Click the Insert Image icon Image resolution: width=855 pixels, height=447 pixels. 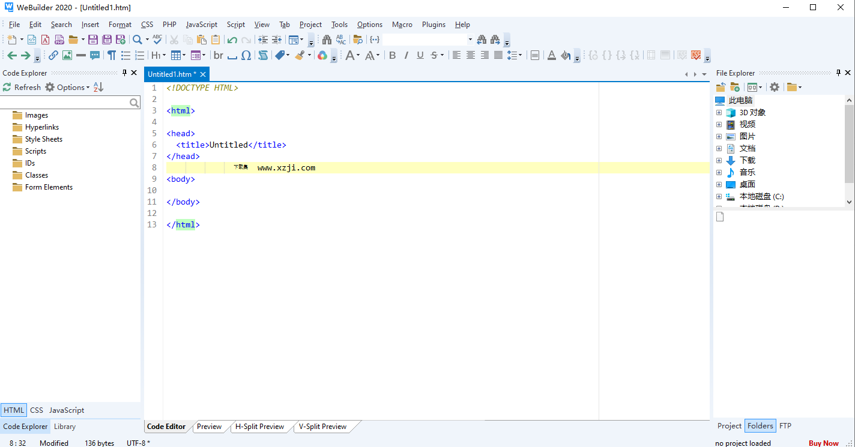(67, 55)
